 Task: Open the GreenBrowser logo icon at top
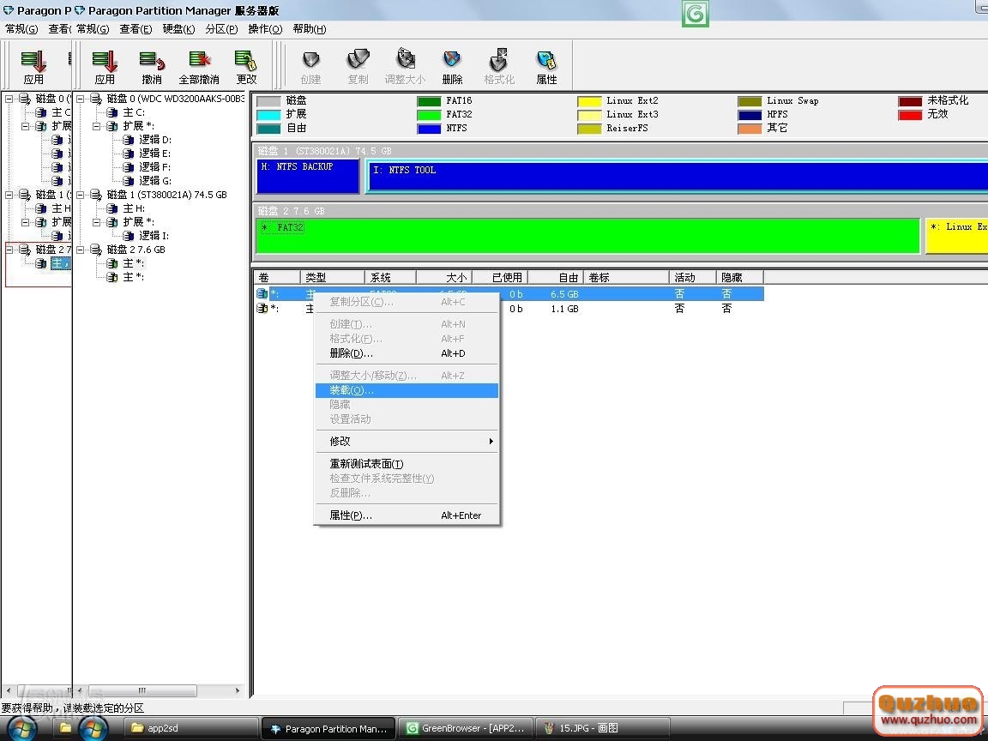click(x=696, y=14)
